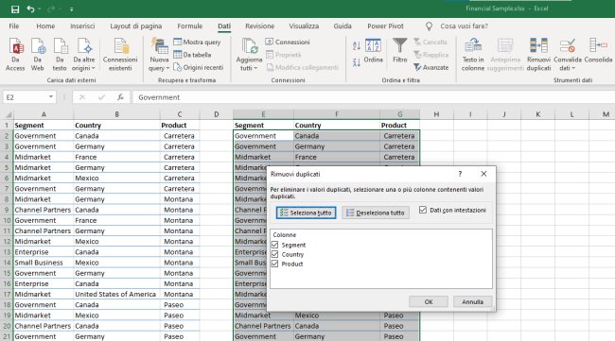
Task: Undo the last action
Action: [x=30, y=9]
